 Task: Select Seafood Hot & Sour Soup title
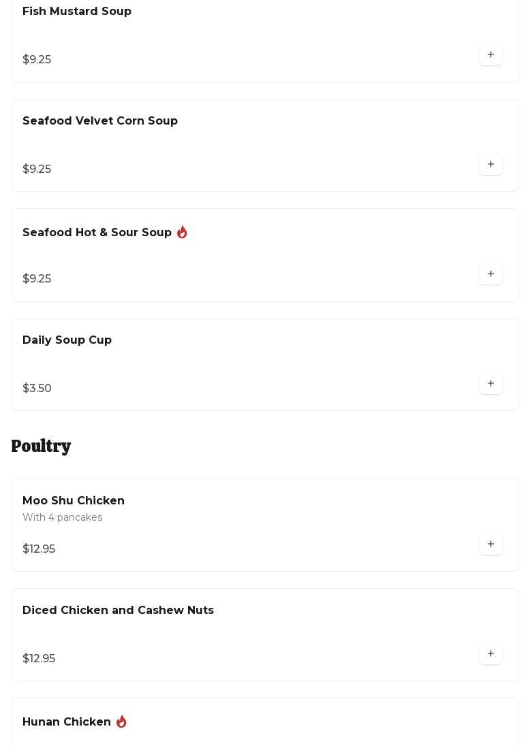pyautogui.click(x=97, y=233)
